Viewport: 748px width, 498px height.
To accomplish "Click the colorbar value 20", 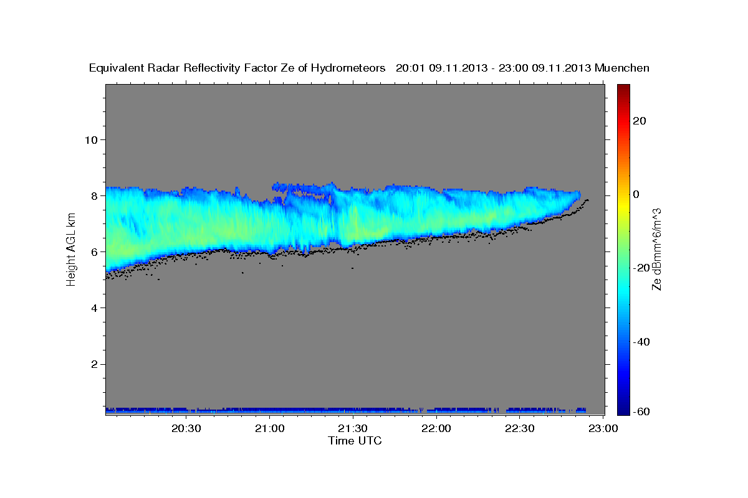I will 640,121.
